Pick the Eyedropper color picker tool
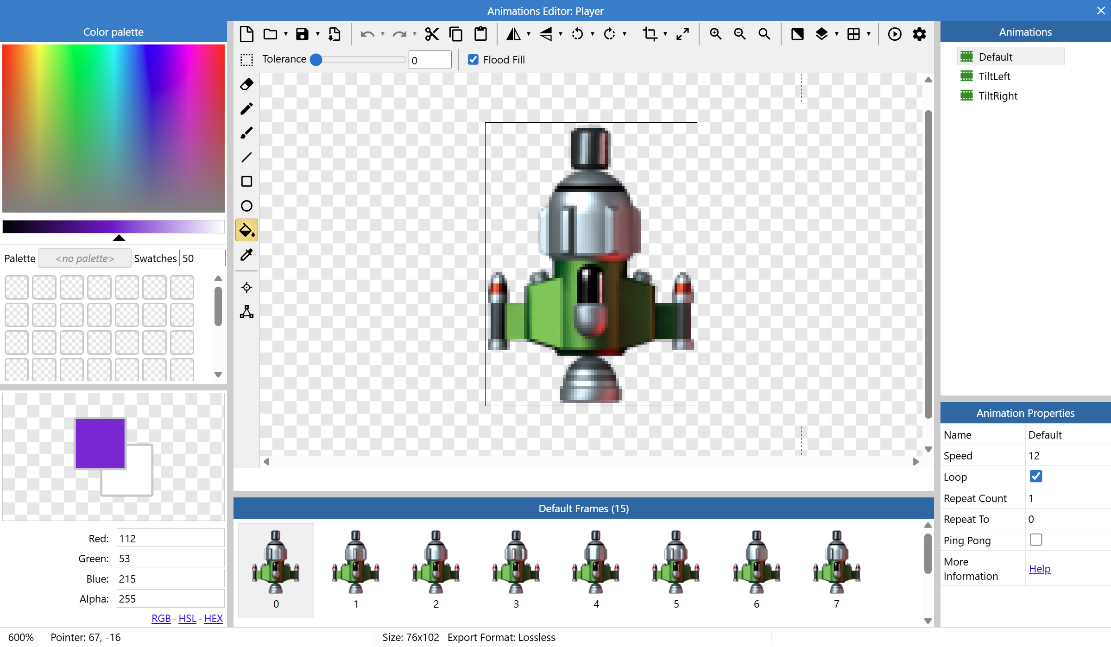The image size is (1111, 647). point(246,254)
